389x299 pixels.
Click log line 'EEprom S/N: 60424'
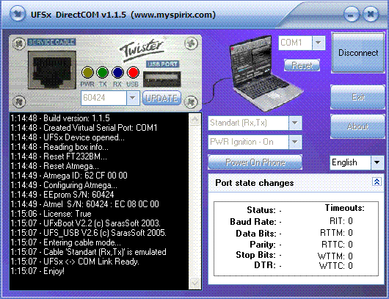coord(62,195)
